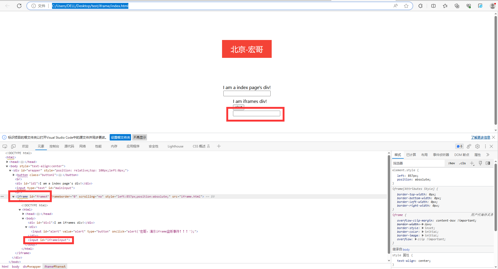Collapse the body style=text-align:center node
The image size is (498, 269).
7,166
